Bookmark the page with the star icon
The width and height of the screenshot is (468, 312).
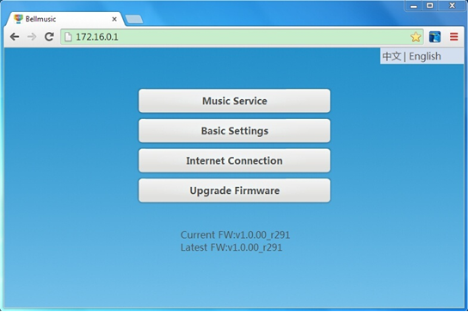416,37
